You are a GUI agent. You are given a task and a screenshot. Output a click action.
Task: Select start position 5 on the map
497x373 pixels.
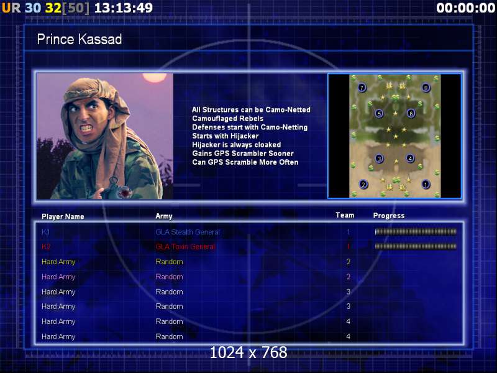point(379,114)
